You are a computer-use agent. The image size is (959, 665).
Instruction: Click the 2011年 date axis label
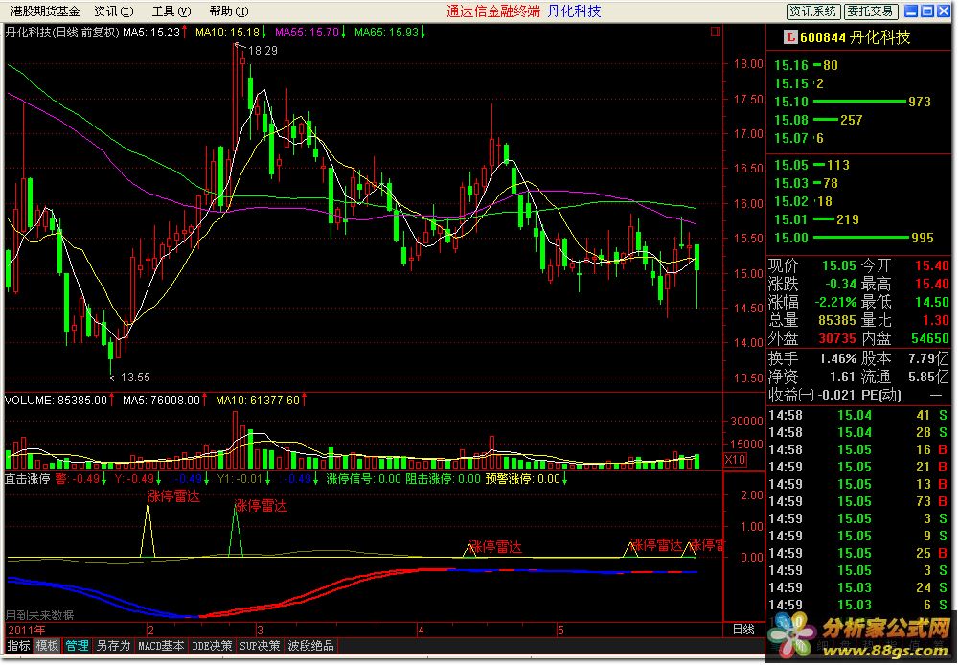point(26,631)
